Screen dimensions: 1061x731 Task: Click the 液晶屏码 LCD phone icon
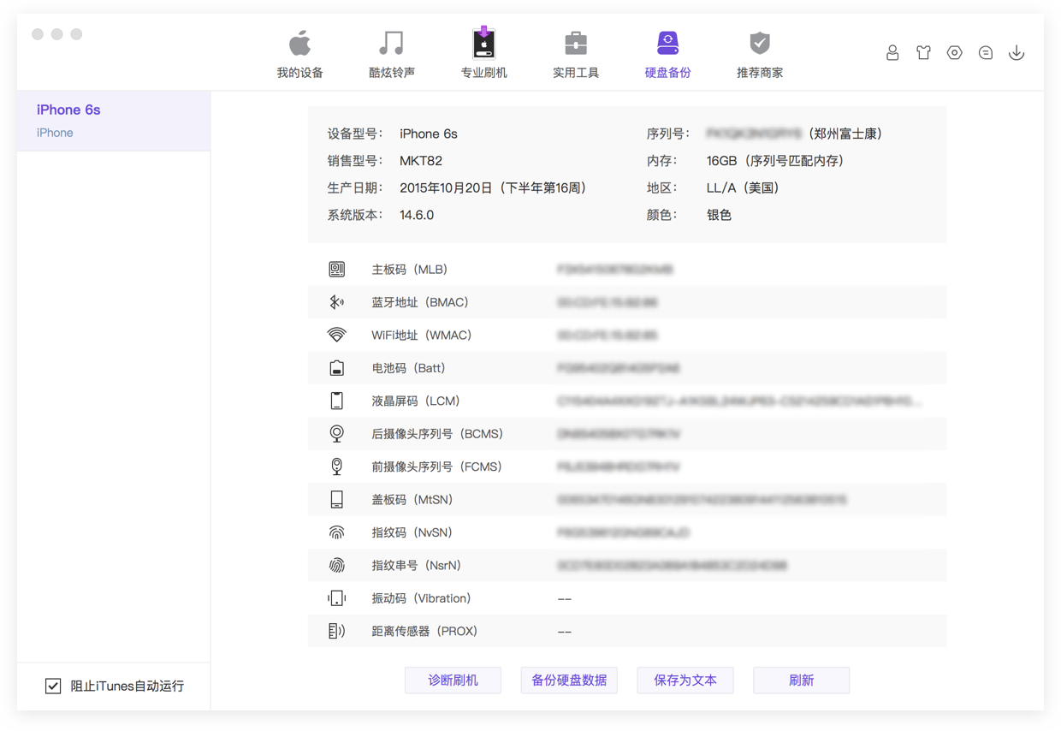click(x=337, y=401)
